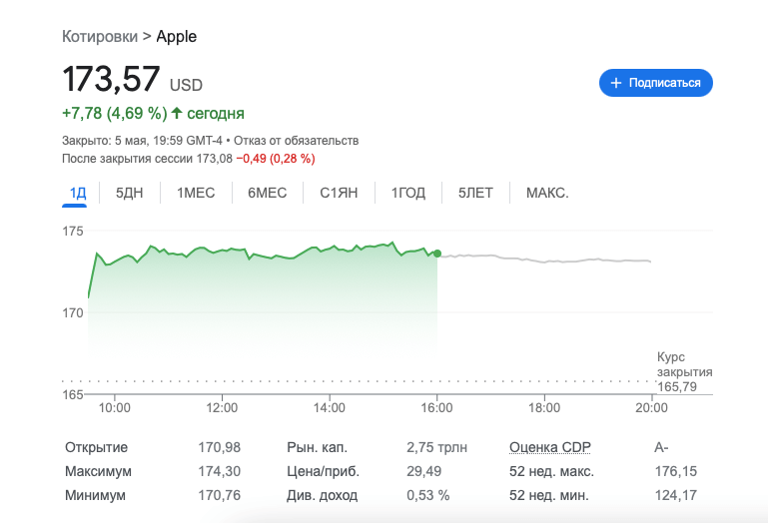The image size is (768, 523).
Task: Click the 20:00 time axis label
Action: [x=651, y=408]
